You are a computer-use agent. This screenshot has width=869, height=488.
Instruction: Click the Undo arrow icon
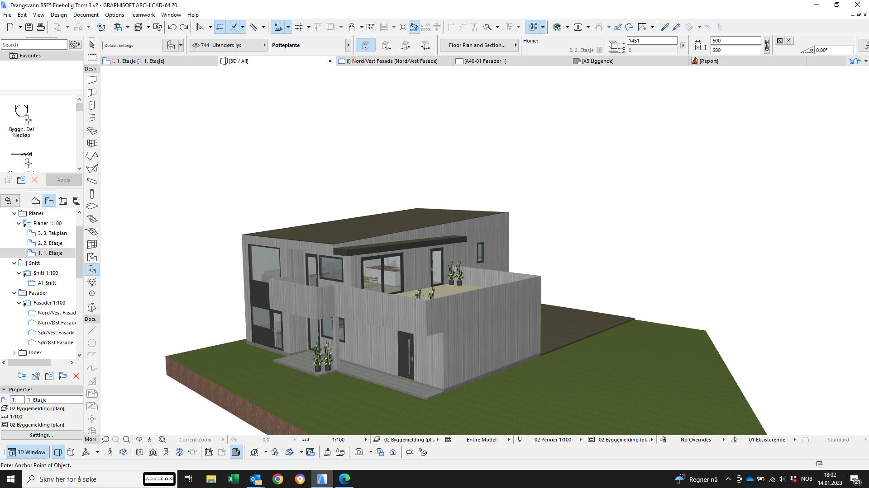coord(172,27)
